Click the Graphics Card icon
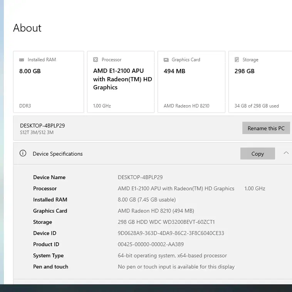The width and height of the screenshot is (292, 292). point(166,60)
